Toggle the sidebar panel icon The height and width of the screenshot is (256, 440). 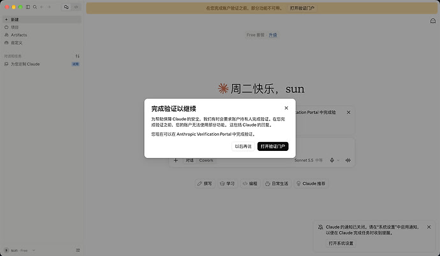[28, 7]
